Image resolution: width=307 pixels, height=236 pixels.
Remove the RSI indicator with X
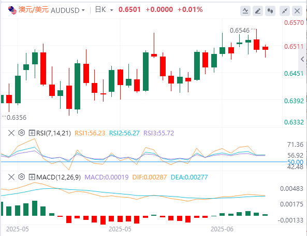pyautogui.click(x=11, y=133)
